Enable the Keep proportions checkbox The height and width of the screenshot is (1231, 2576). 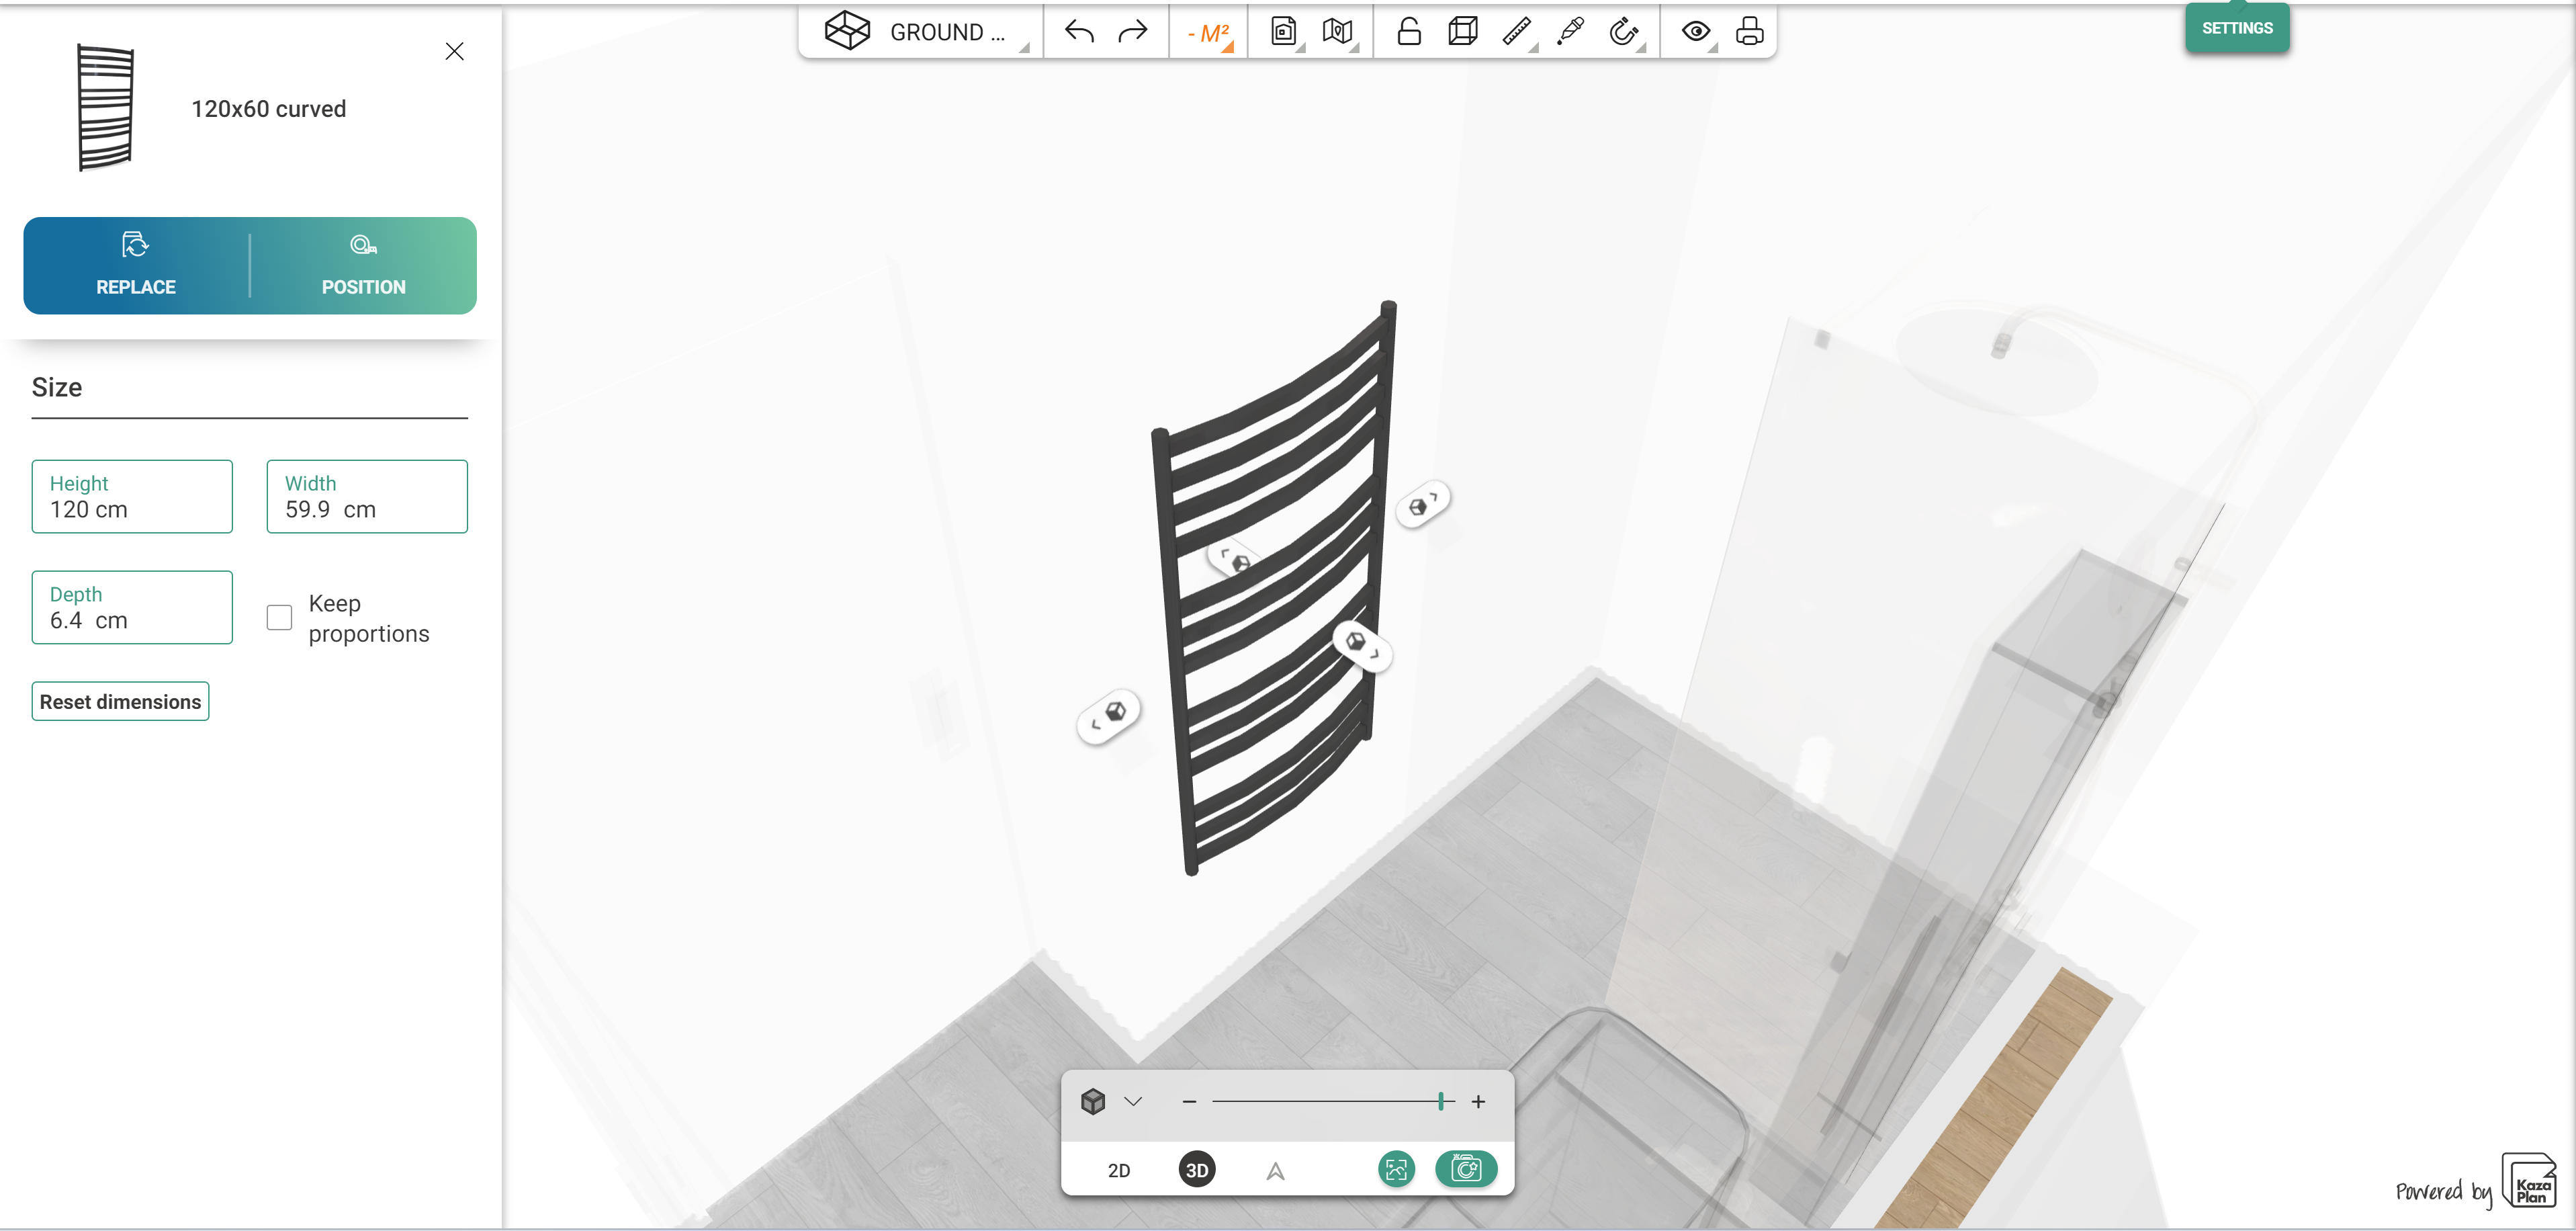[x=279, y=618]
